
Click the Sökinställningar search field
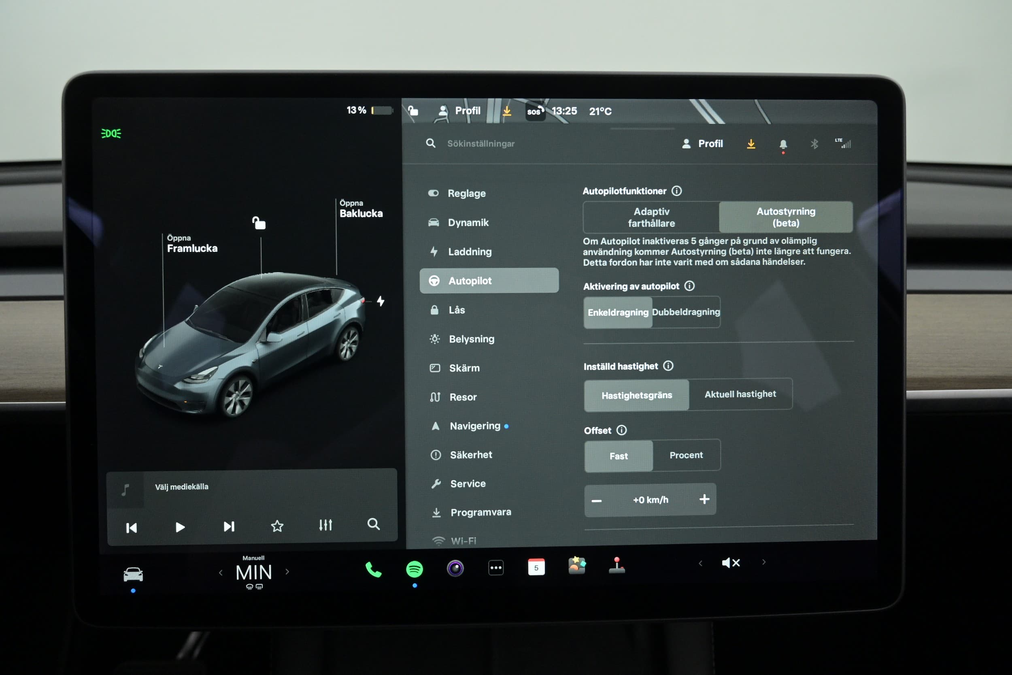coord(480,144)
